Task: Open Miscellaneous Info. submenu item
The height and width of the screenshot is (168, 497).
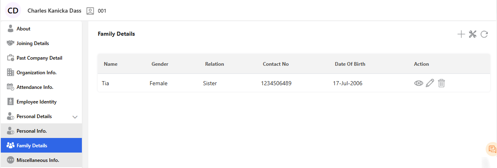Action: click(x=38, y=160)
